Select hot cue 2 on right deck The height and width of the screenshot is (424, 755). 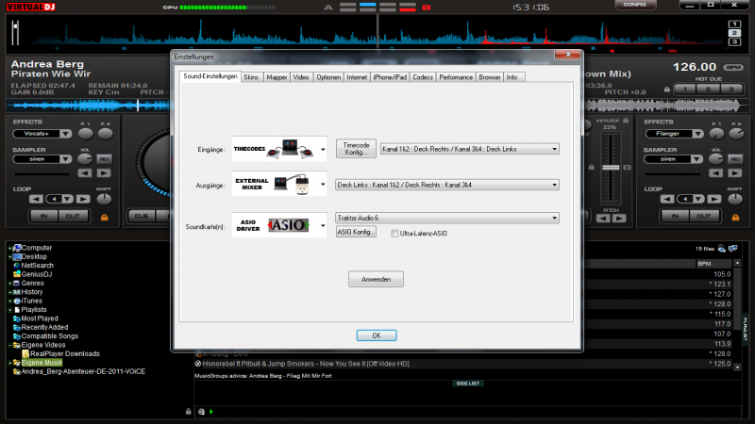(709, 90)
